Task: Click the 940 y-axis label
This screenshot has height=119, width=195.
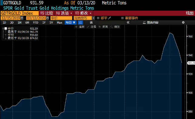Action: point(190,55)
